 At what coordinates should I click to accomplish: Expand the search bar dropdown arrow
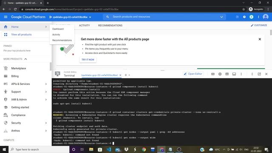tap(221, 17)
